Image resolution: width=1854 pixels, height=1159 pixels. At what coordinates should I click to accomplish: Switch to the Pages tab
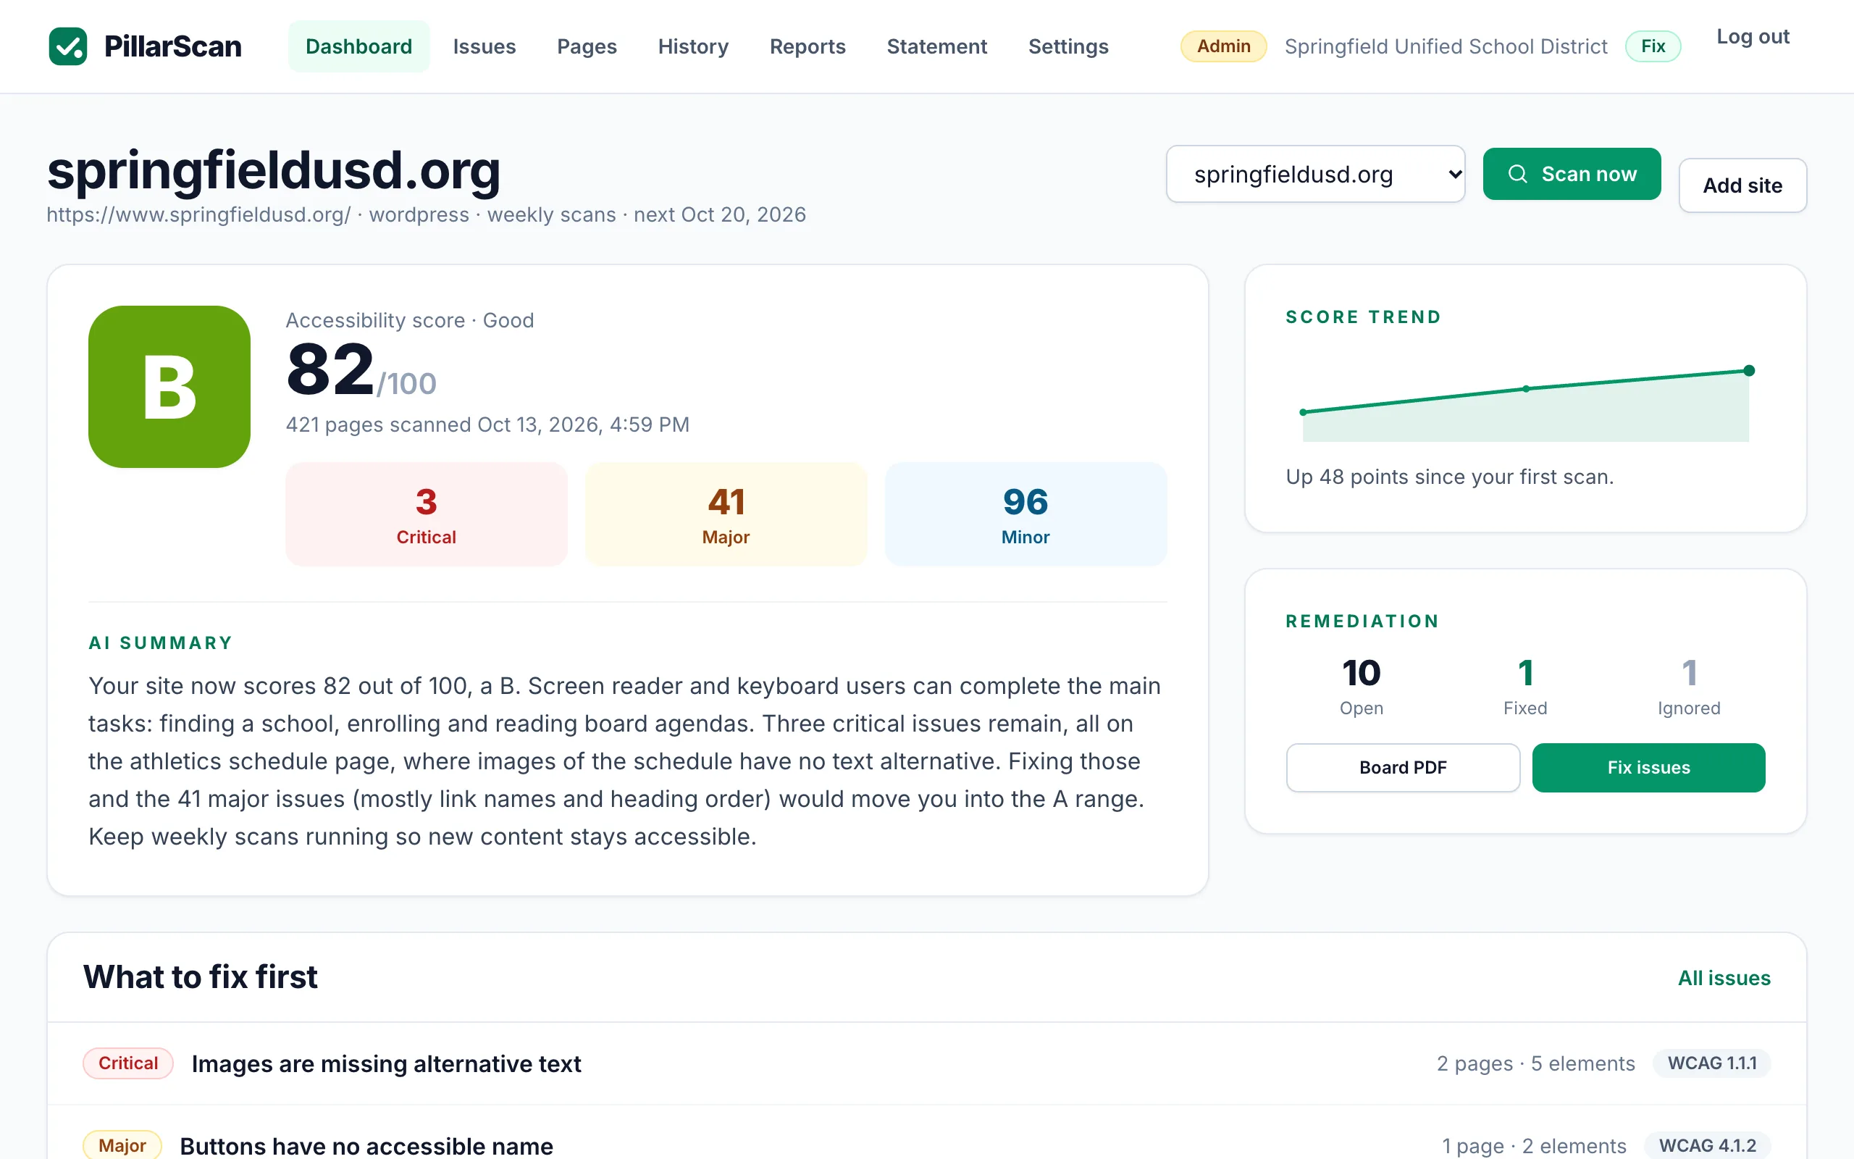587,47
